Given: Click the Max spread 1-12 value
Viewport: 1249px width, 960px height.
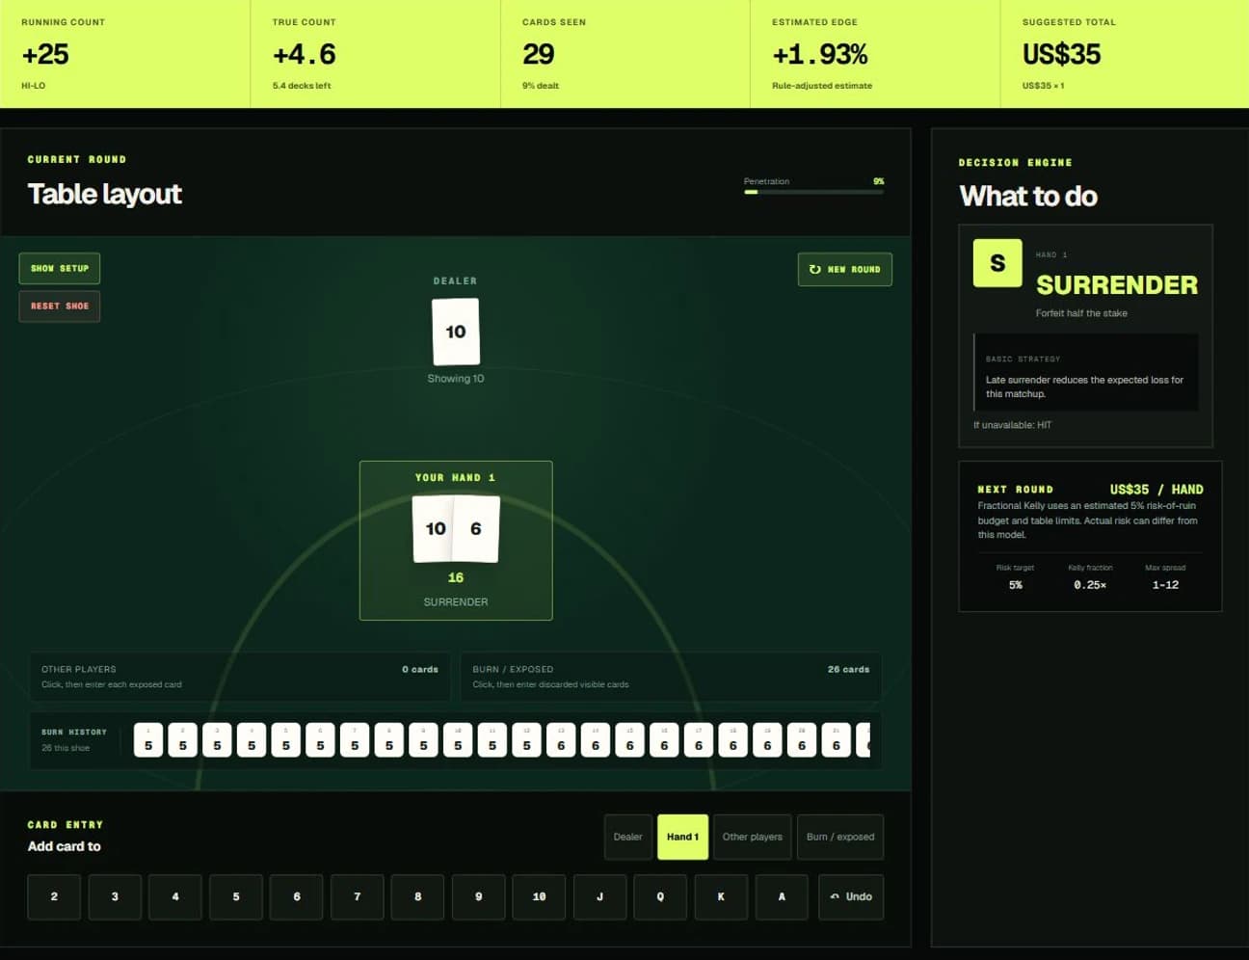Looking at the screenshot, I should click(1165, 585).
